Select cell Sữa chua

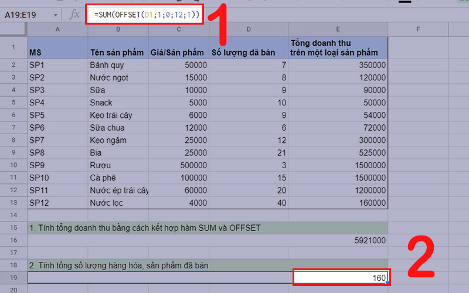(x=118, y=128)
